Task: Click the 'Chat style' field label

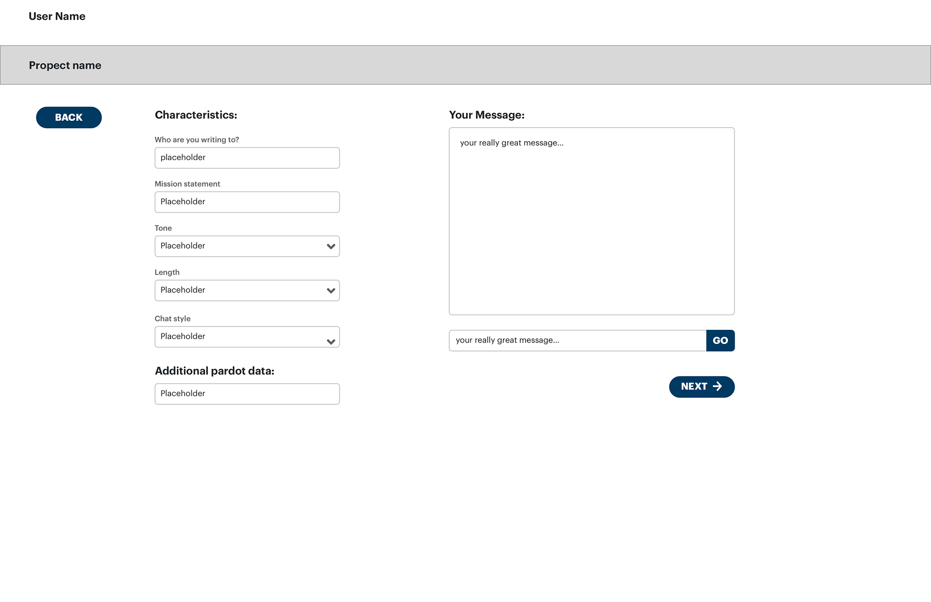Action: click(x=173, y=319)
